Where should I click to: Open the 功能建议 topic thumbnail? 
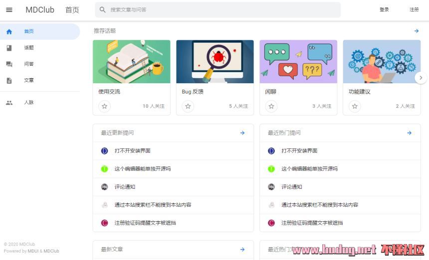click(x=382, y=62)
